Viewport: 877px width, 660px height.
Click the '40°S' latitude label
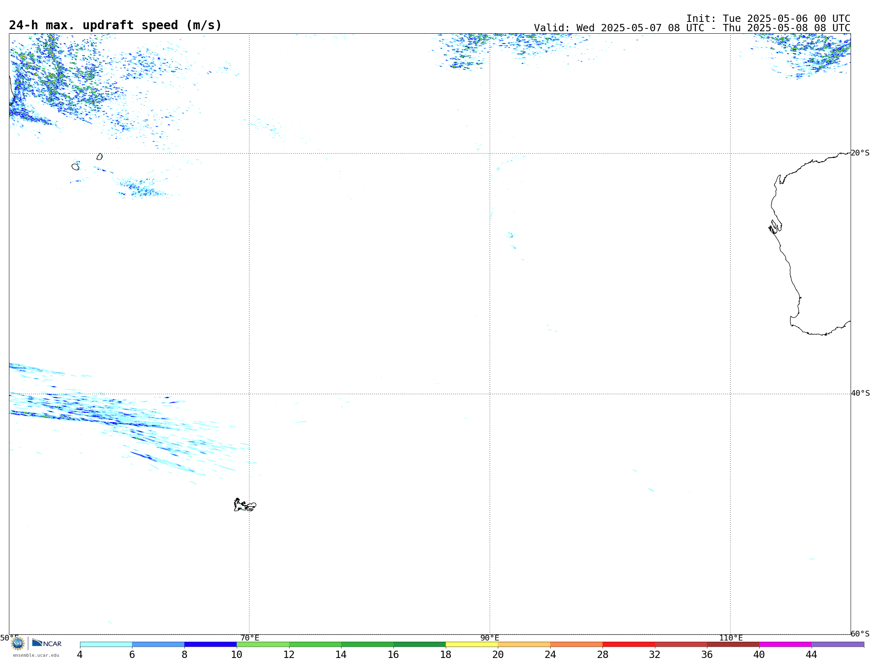coord(860,393)
